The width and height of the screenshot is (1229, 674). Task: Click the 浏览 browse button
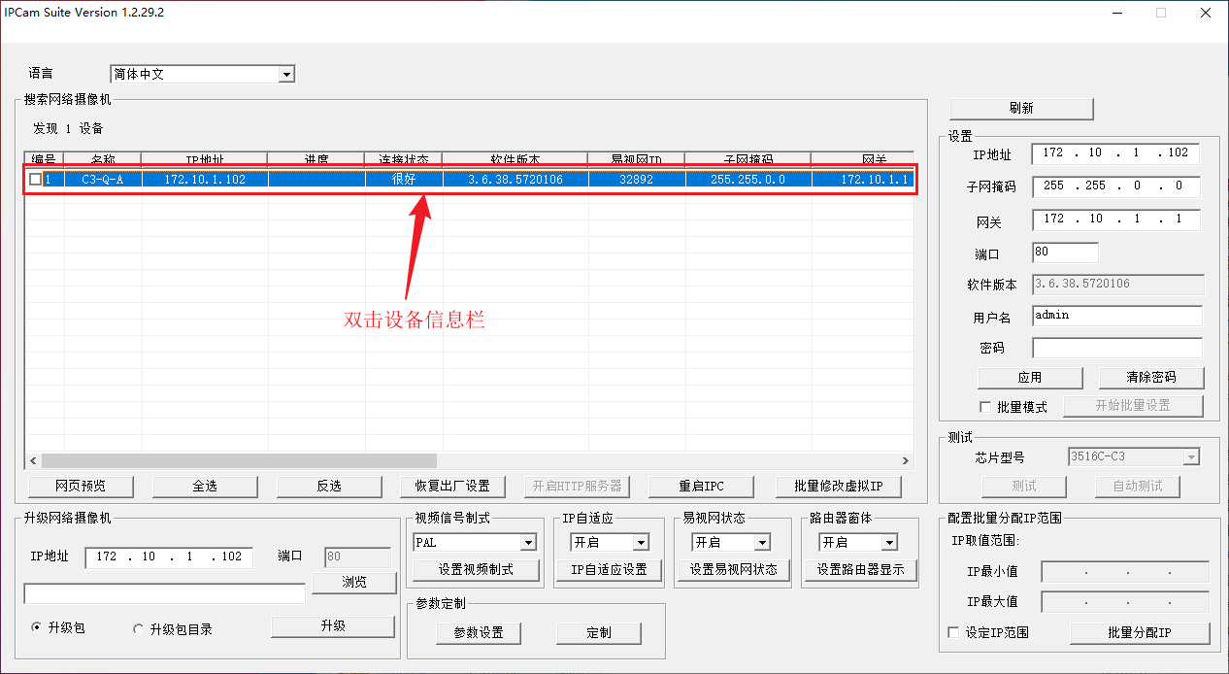(354, 583)
